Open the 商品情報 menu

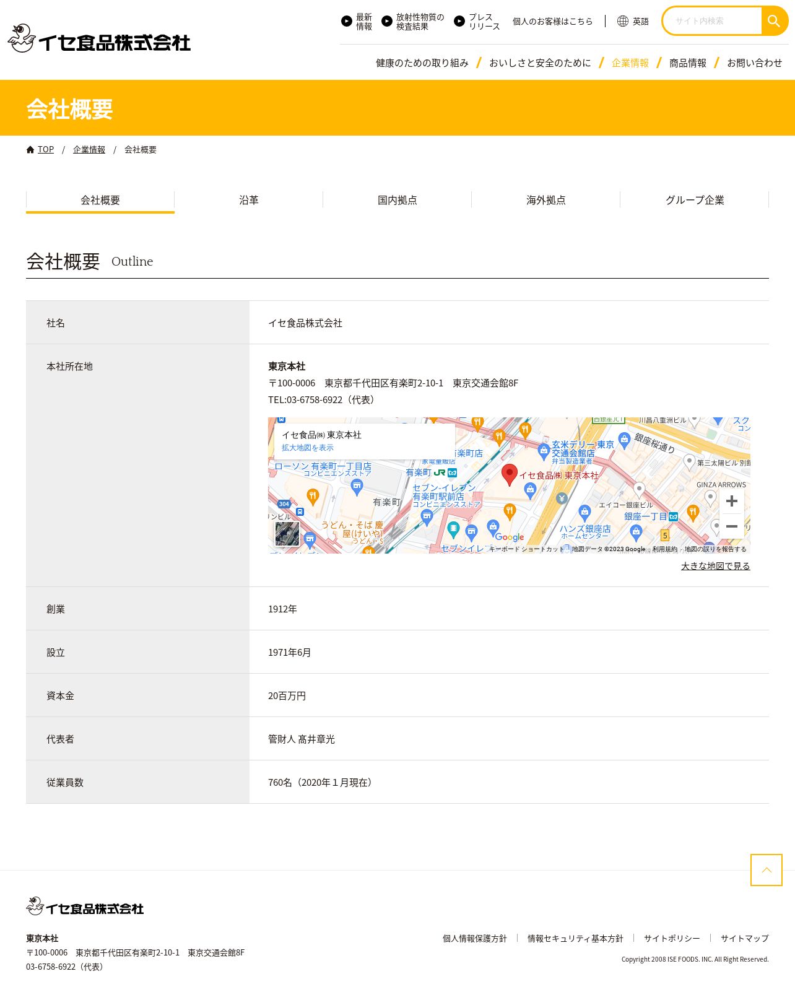pyautogui.click(x=688, y=63)
